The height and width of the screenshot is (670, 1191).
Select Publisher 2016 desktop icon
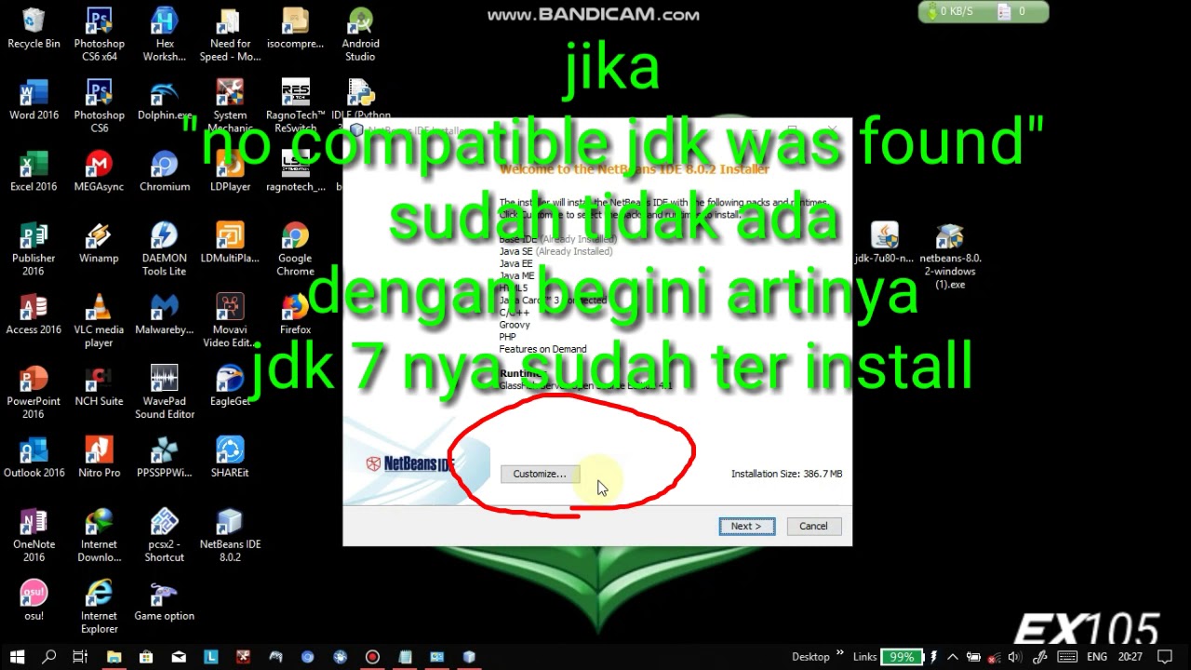coord(33,249)
